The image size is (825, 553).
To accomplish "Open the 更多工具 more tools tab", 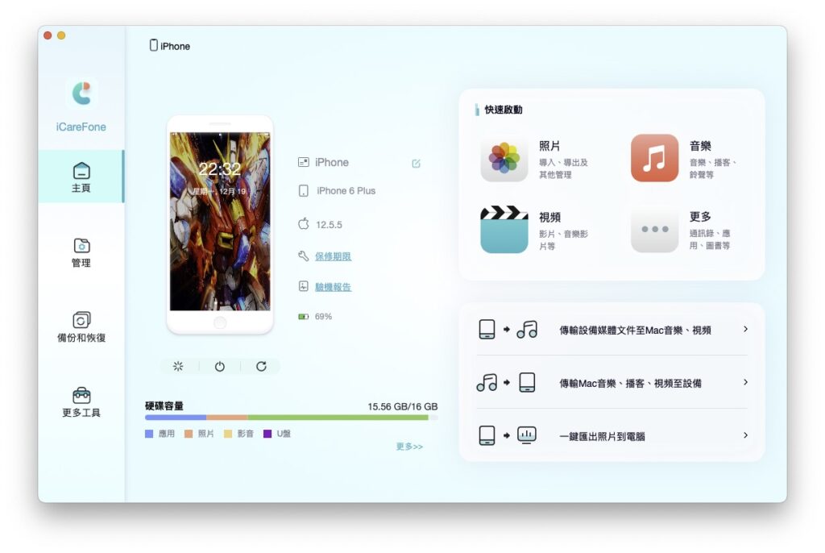I will click(x=81, y=402).
